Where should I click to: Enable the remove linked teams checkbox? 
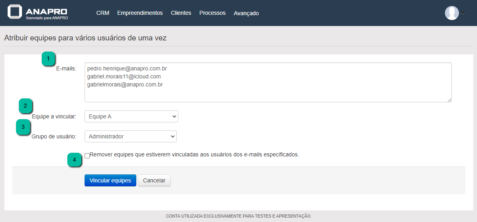[x=87, y=156]
